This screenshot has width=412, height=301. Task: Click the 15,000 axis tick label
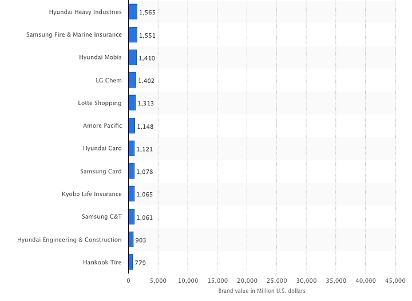click(x=217, y=281)
